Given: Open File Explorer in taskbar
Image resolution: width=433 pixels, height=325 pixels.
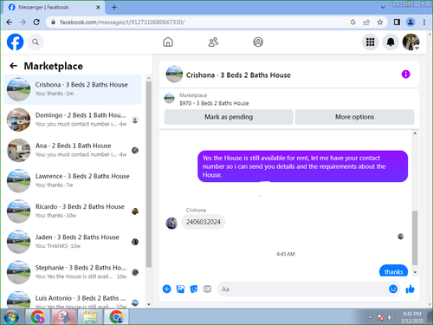Looking at the screenshot, I should (x=90, y=317).
